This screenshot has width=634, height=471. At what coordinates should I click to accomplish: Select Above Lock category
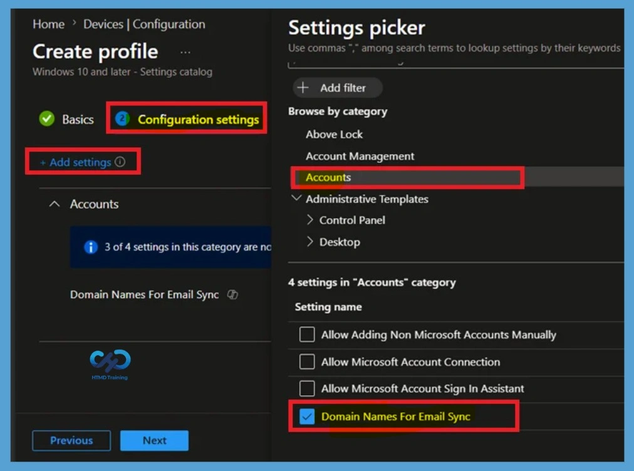334,134
